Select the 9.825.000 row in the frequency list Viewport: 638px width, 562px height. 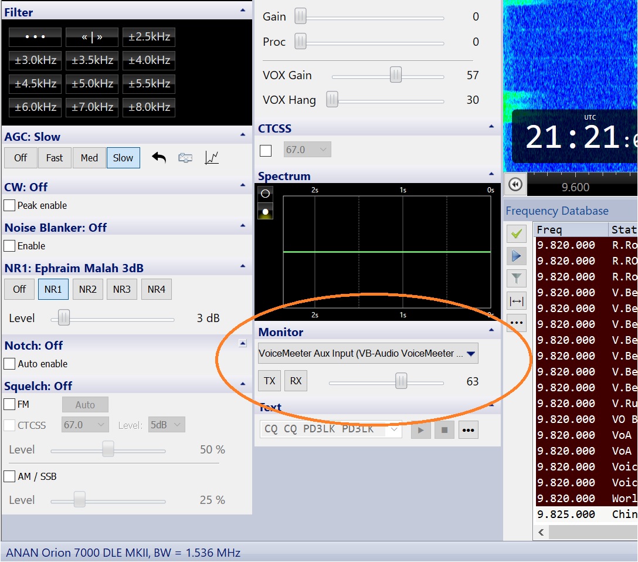(565, 514)
